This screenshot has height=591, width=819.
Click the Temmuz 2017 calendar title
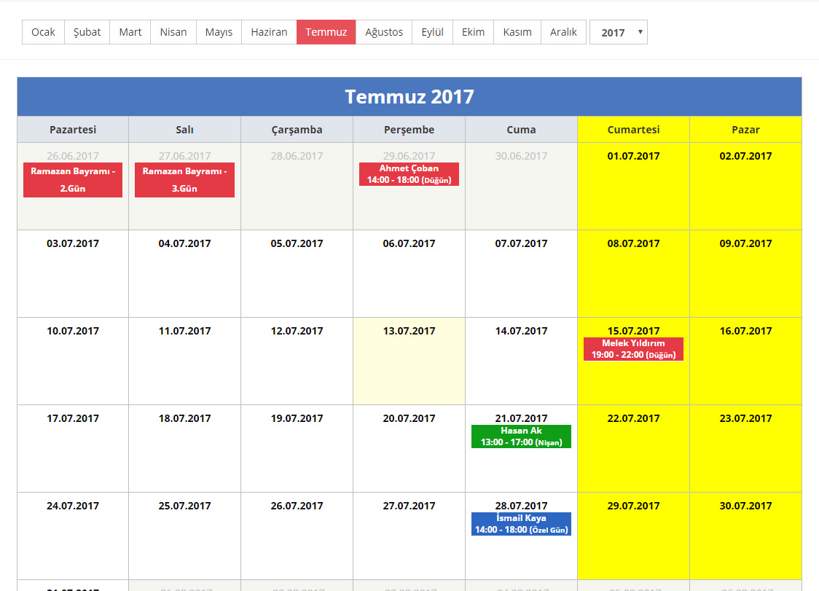point(409,97)
